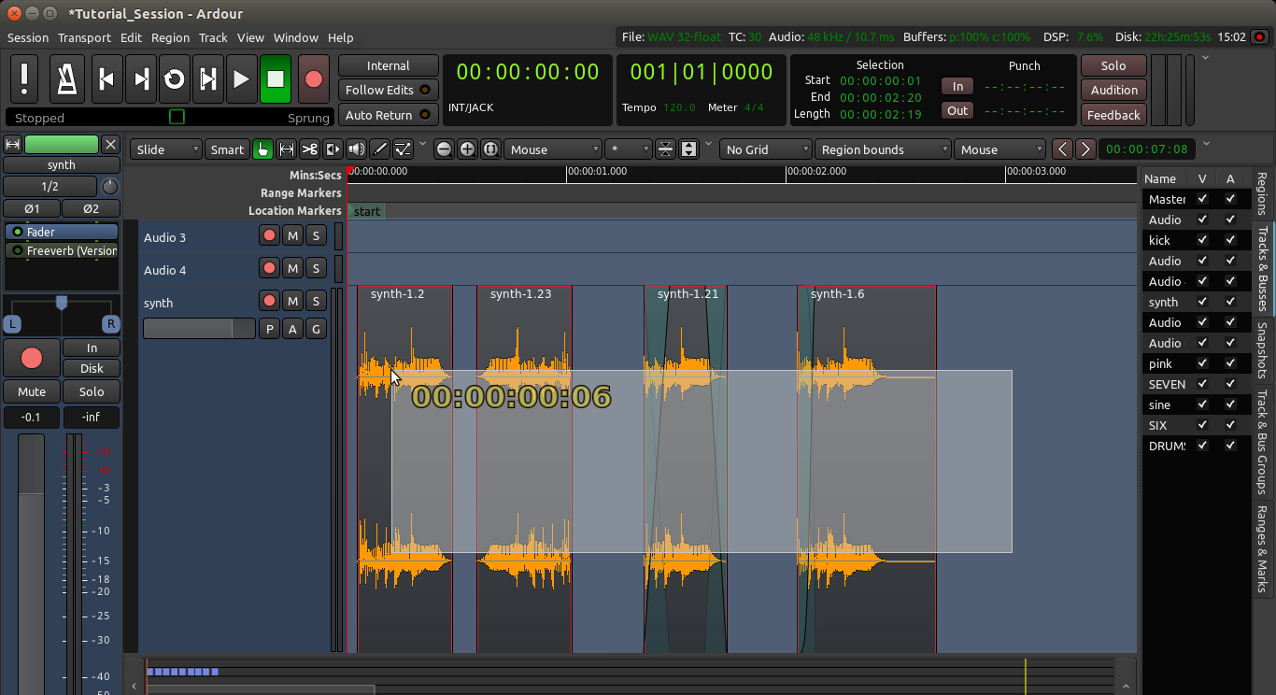Open the No Grid snap mode dropdown
The height and width of the screenshot is (695, 1276).
coord(765,149)
